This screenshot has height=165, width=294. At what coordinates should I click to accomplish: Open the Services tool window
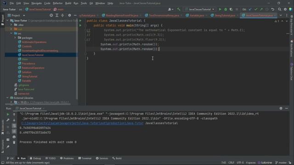102,158
